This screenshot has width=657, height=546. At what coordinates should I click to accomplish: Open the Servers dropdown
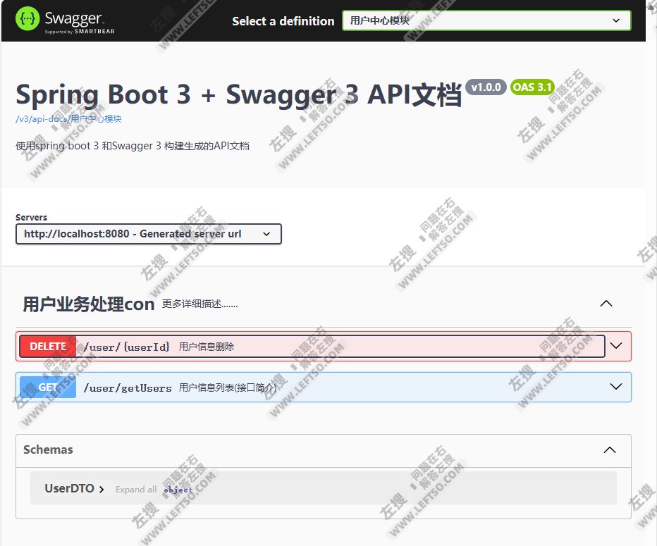(x=147, y=234)
